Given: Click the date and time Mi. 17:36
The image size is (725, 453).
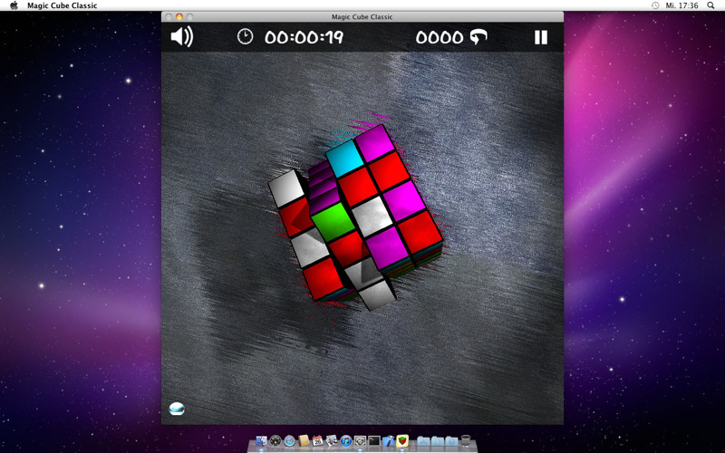Looking at the screenshot, I should 681,5.
